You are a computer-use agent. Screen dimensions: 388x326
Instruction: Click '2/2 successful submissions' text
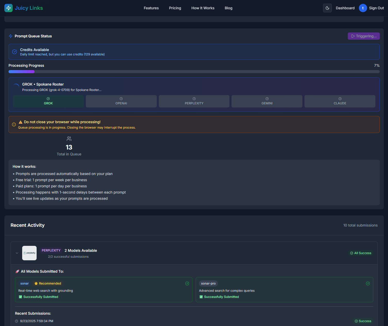point(68,257)
